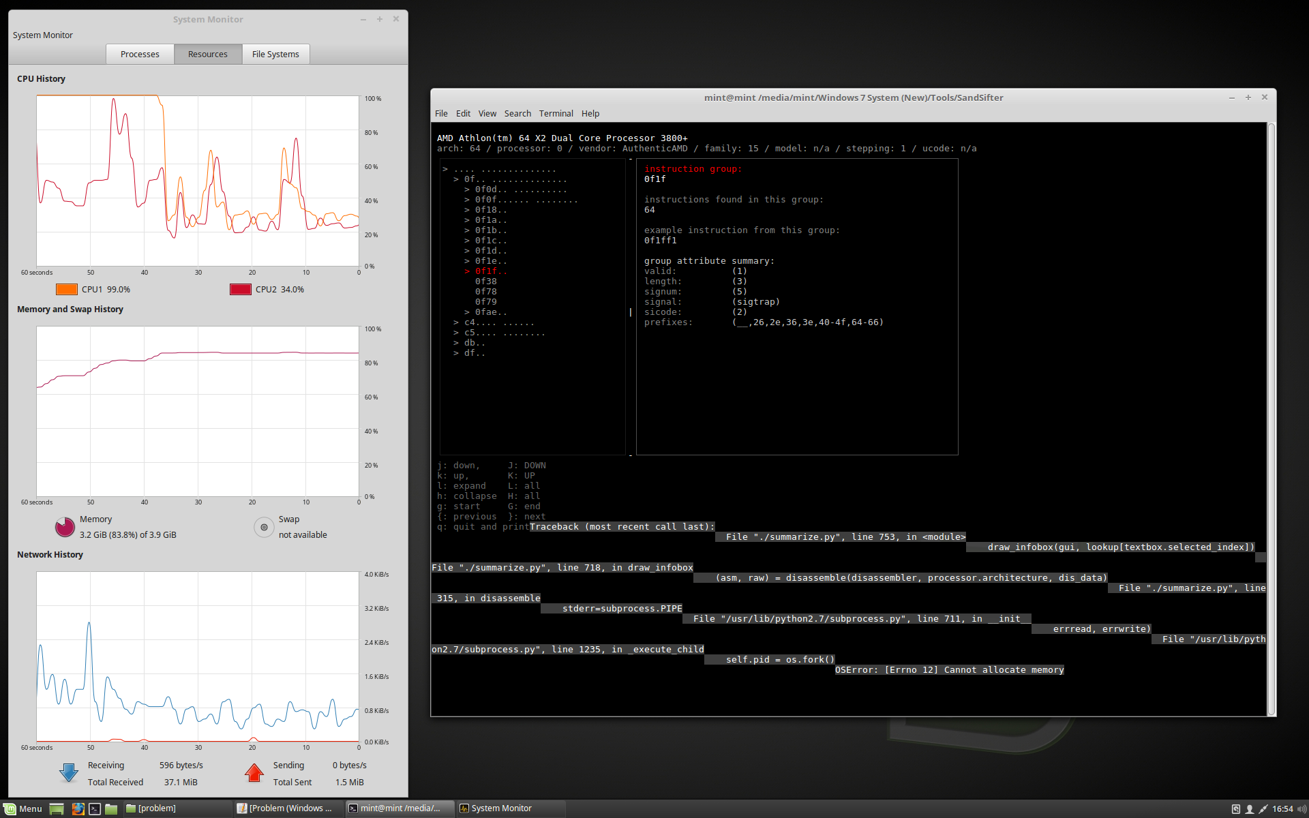Switch to the [problem] taskbar window

click(x=157, y=808)
